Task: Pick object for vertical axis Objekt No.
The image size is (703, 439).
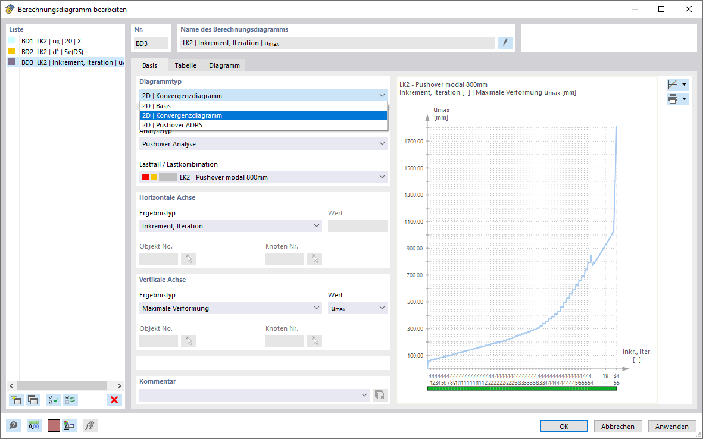Action: click(188, 341)
